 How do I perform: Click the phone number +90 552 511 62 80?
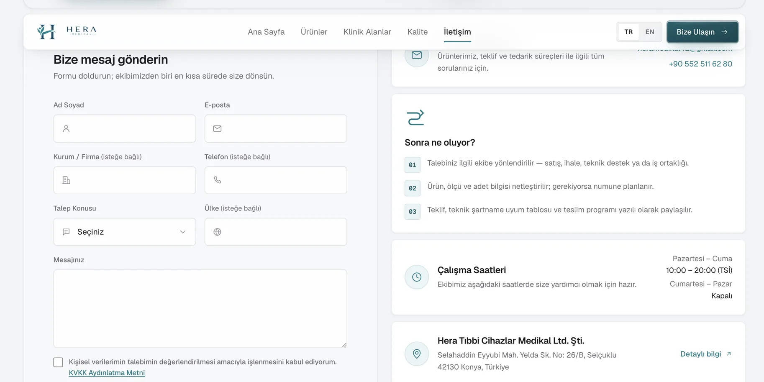pyautogui.click(x=700, y=64)
